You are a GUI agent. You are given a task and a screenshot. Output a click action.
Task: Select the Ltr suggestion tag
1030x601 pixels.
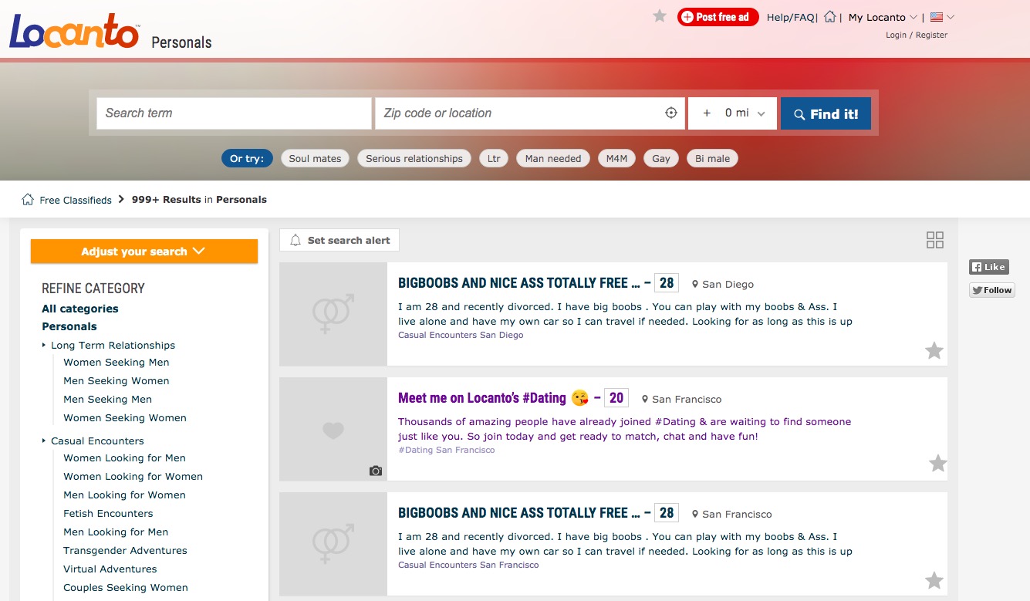[494, 158]
